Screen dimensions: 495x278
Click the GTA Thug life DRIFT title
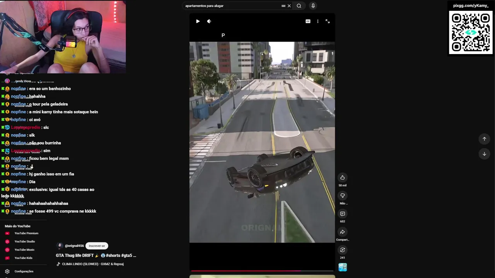(x=96, y=256)
